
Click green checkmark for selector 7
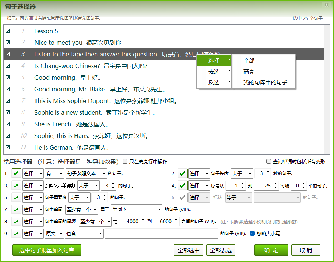coord(16,209)
